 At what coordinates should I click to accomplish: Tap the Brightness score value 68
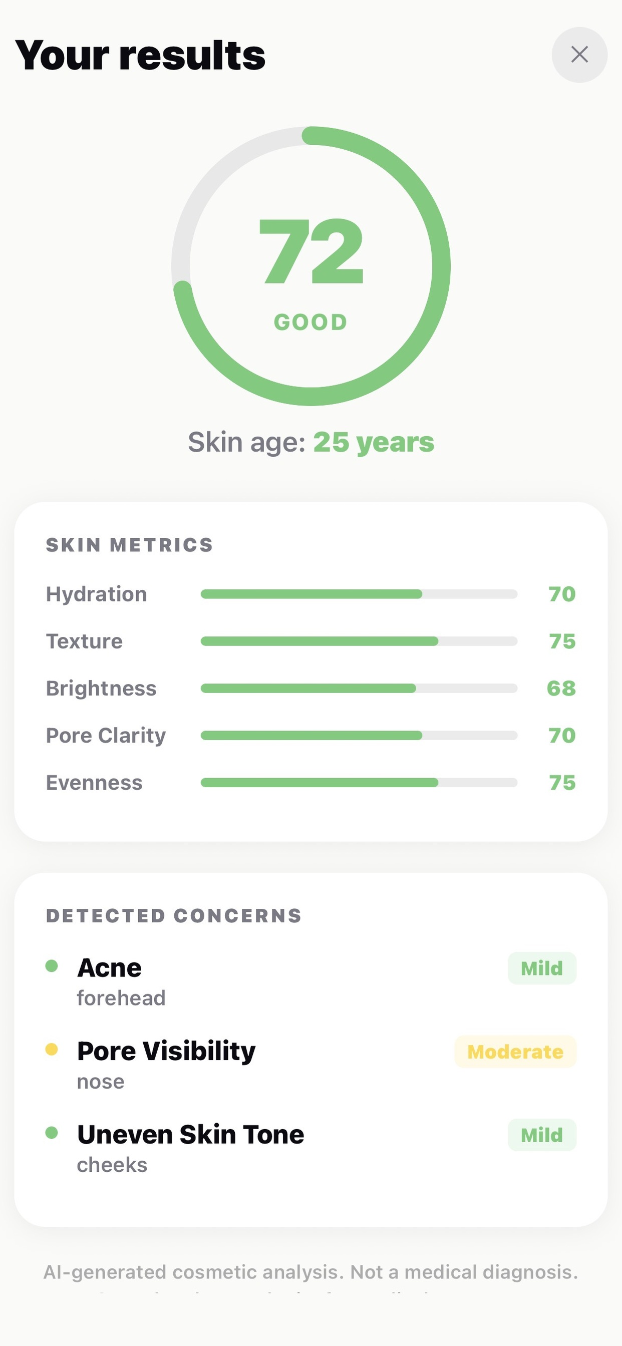click(x=561, y=688)
